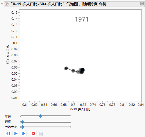Open the red triangle options menu

[x=7, y=4]
